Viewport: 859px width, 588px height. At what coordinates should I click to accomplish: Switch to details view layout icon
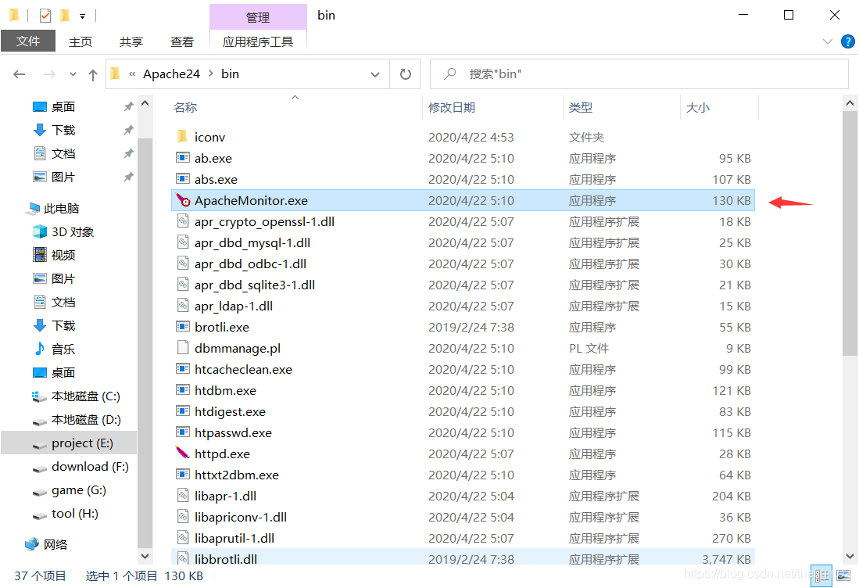tap(821, 576)
